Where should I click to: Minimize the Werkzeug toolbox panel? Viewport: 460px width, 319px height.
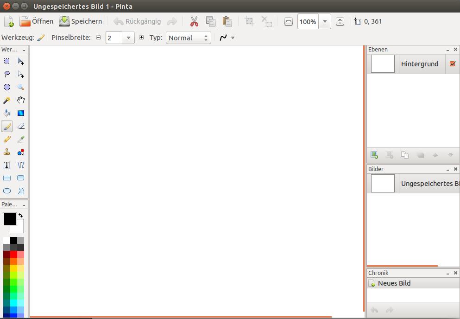click(24, 50)
